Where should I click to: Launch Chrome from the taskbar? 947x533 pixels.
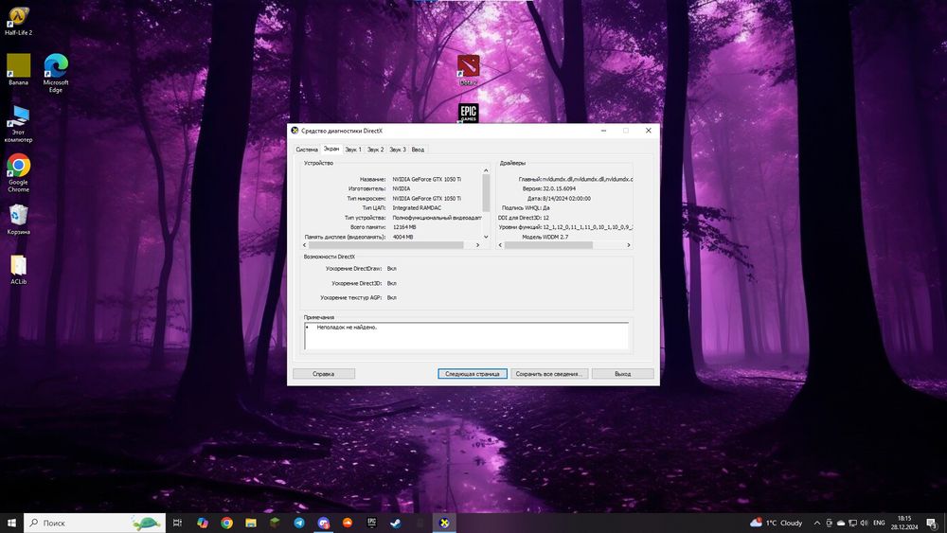point(226,523)
